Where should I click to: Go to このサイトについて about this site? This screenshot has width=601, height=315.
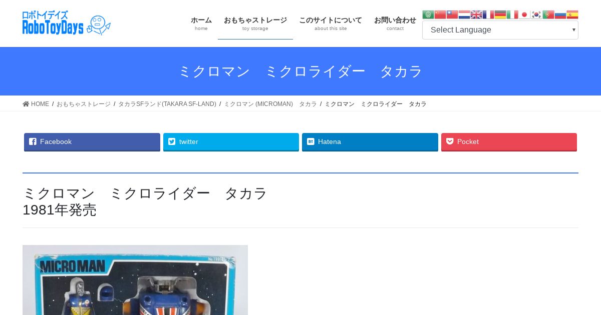[x=331, y=23]
